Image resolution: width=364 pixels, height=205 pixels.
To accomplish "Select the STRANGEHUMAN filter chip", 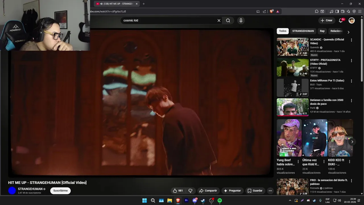I will point(303,31).
